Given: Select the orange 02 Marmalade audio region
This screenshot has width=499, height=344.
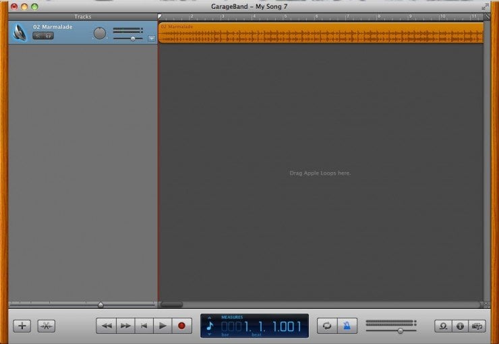Looking at the screenshot, I should point(321,33).
